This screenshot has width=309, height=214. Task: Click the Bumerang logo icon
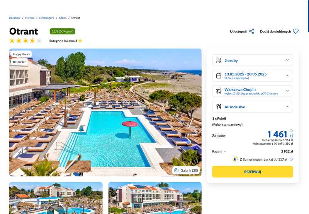click(x=235, y=159)
